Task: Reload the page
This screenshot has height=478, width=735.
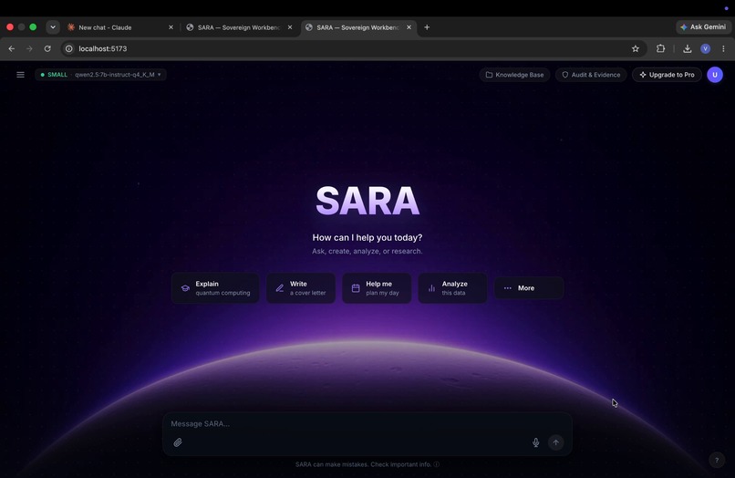Action: coord(47,48)
